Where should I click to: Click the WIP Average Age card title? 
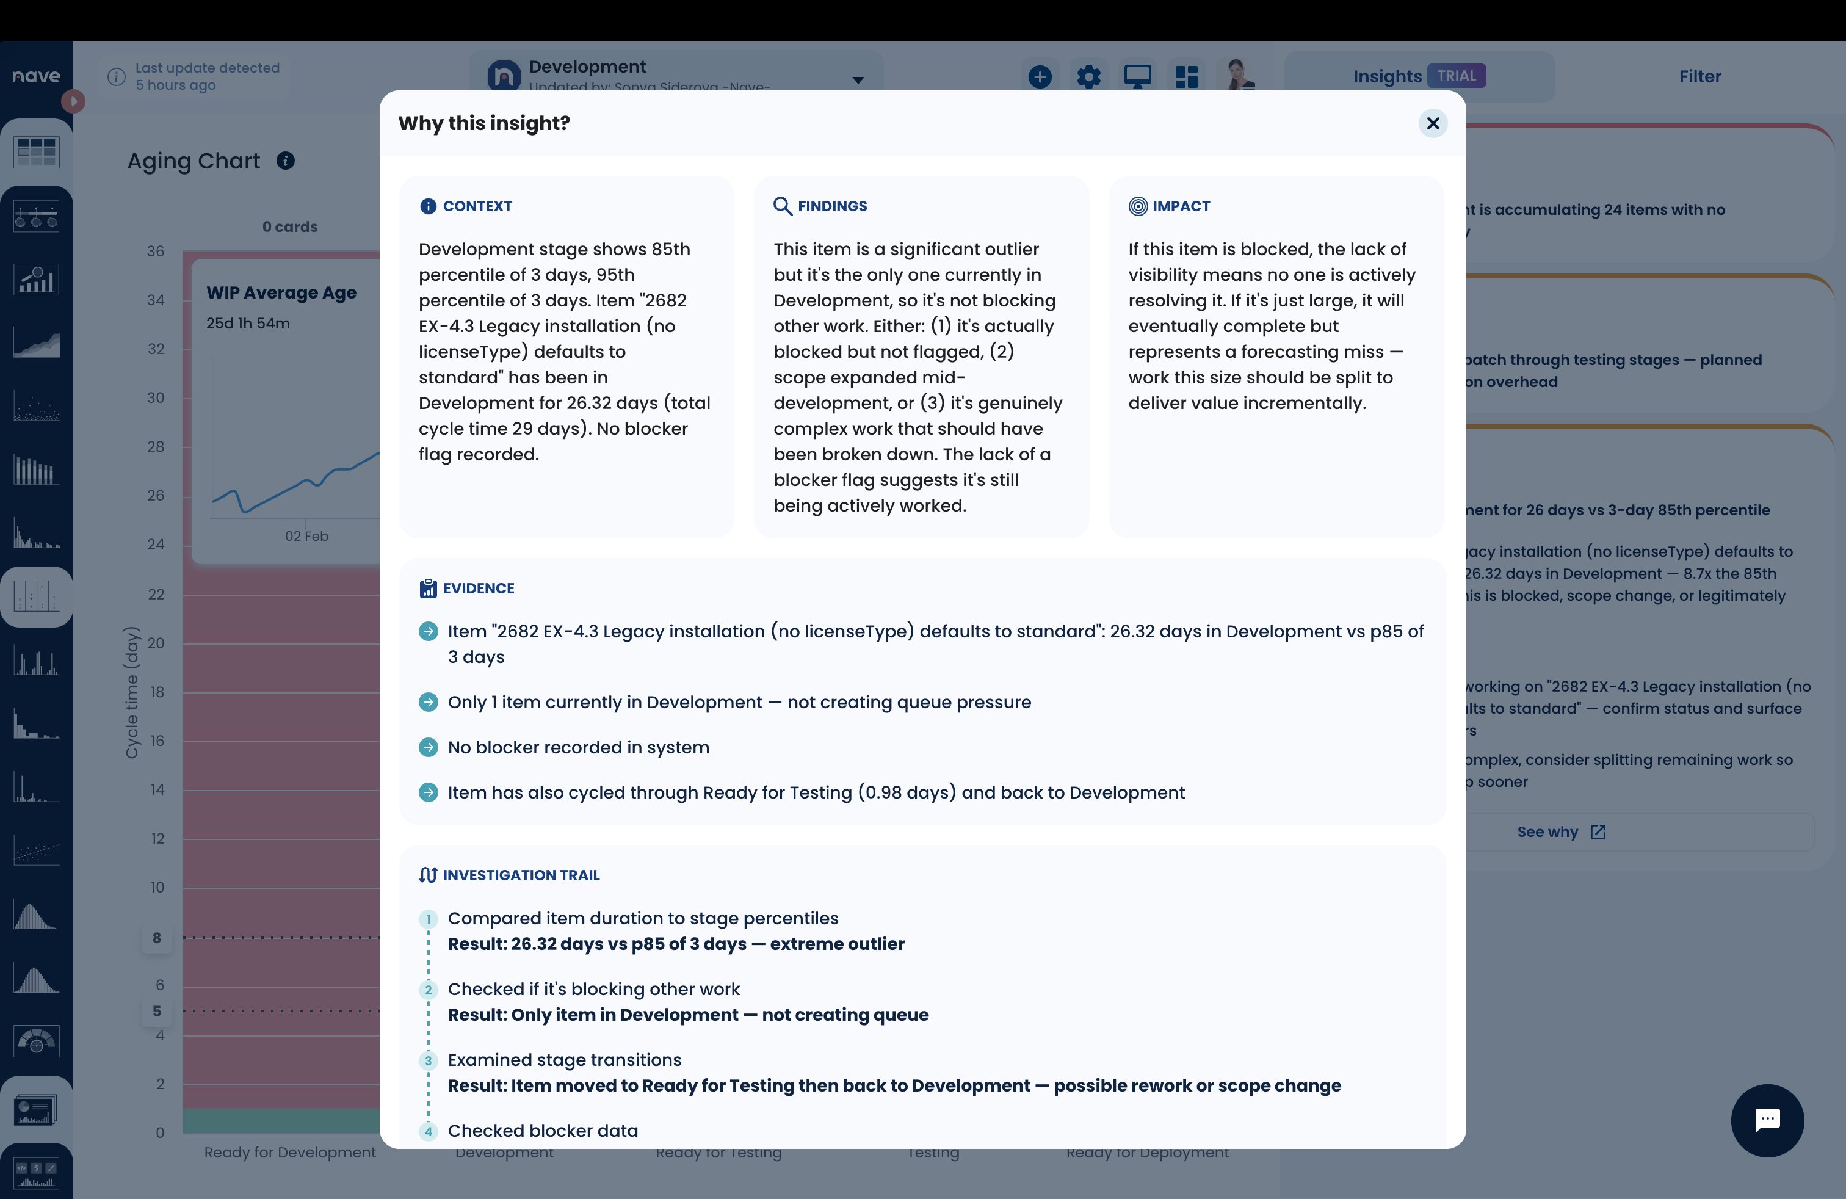[x=281, y=292]
